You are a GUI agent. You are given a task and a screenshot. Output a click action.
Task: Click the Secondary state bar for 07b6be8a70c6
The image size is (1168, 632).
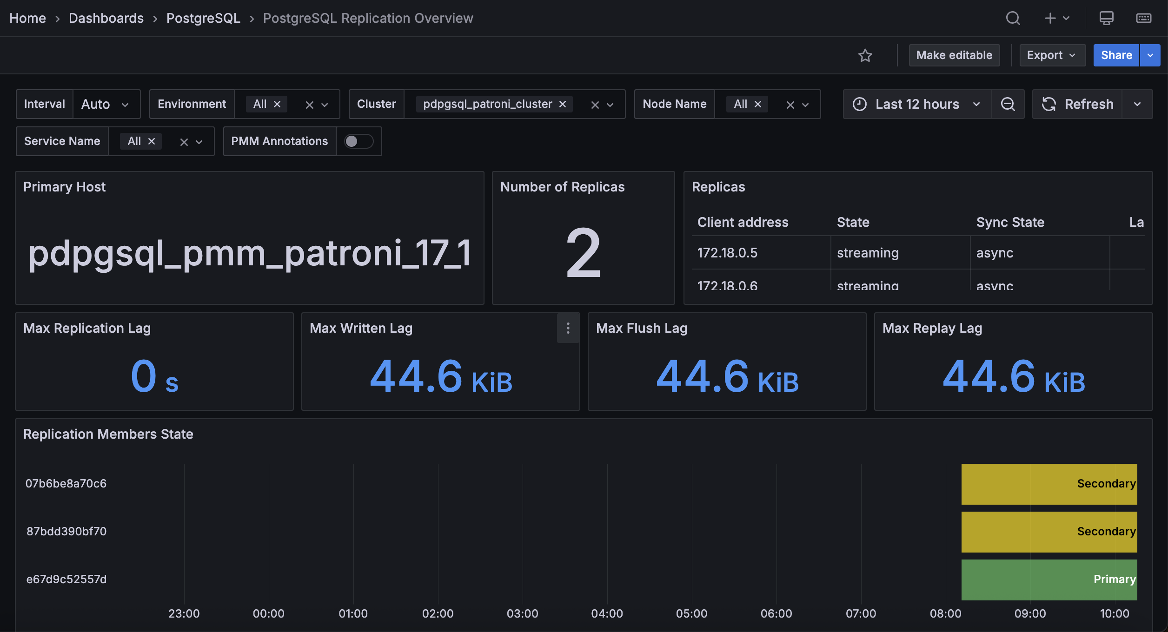[x=1049, y=484]
